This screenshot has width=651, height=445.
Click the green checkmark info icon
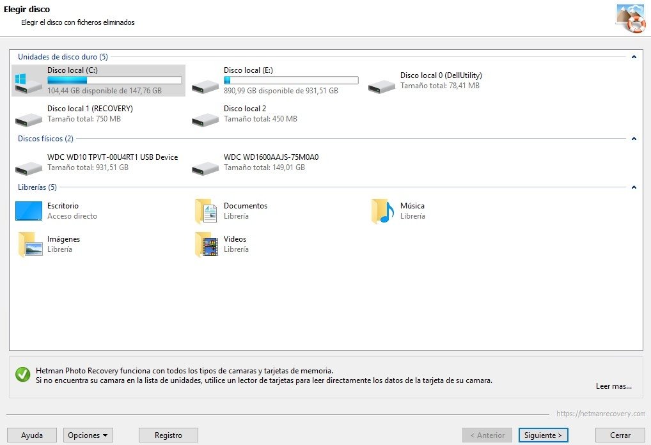[23, 375]
